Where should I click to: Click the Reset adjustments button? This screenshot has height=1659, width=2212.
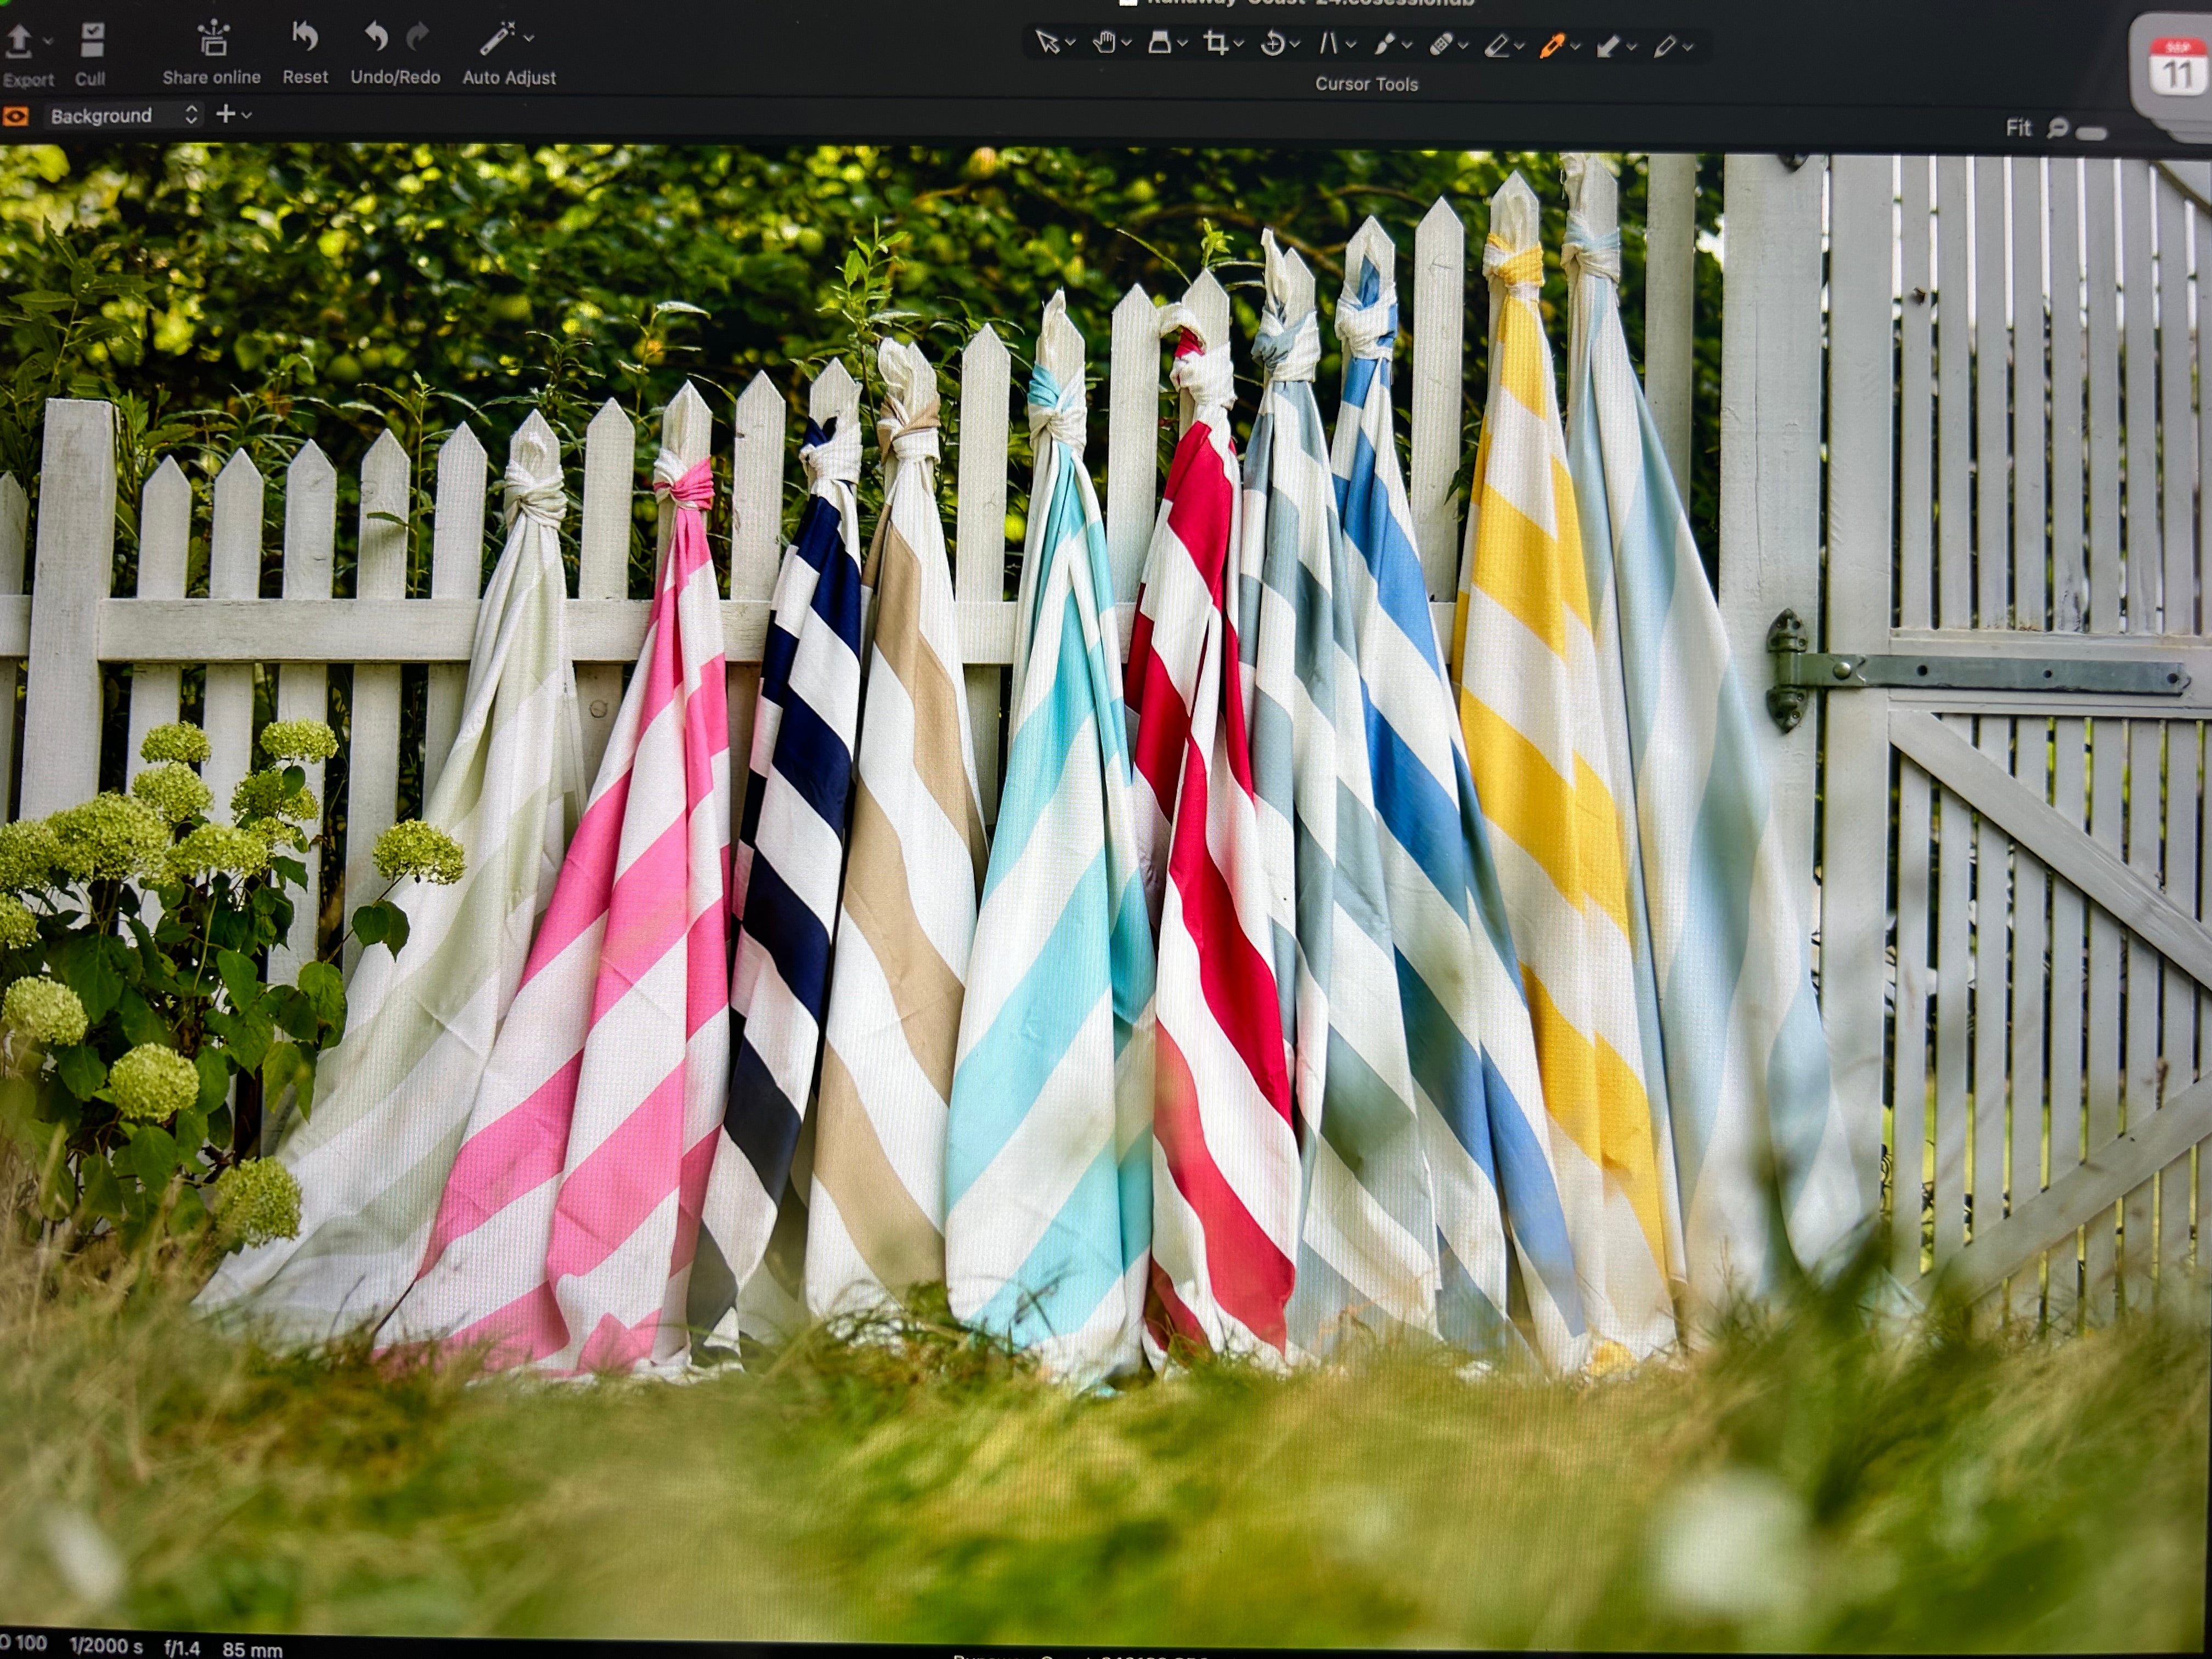click(304, 38)
